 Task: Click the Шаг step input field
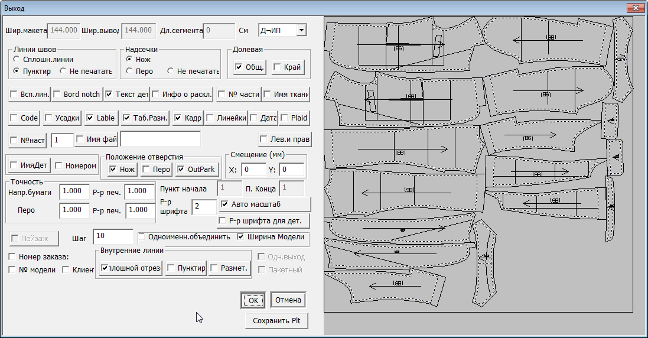[x=113, y=236]
